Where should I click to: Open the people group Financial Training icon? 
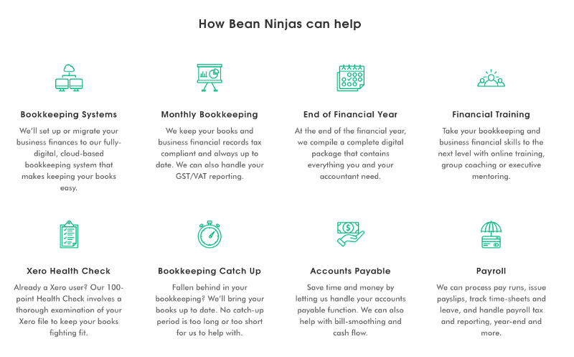click(x=491, y=78)
